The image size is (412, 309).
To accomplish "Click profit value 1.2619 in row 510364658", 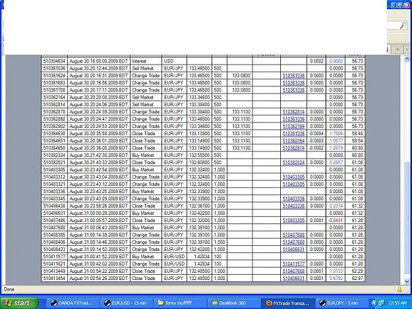I will (336, 148).
